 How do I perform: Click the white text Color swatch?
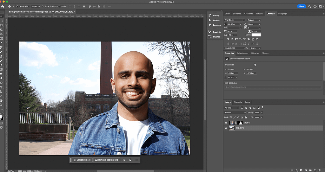tap(256, 35)
